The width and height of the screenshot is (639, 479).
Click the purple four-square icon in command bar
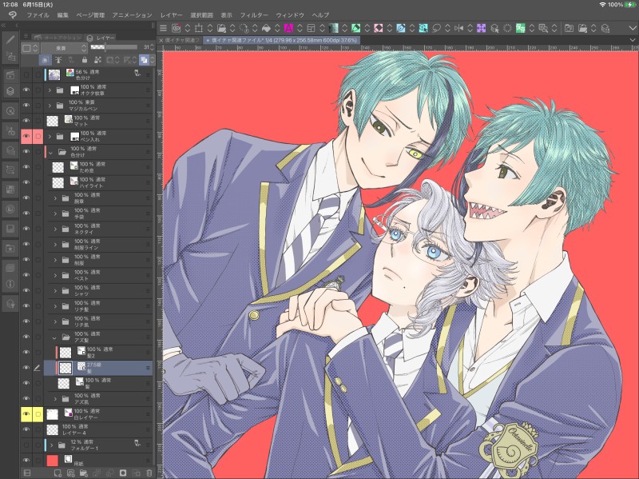tap(482, 28)
